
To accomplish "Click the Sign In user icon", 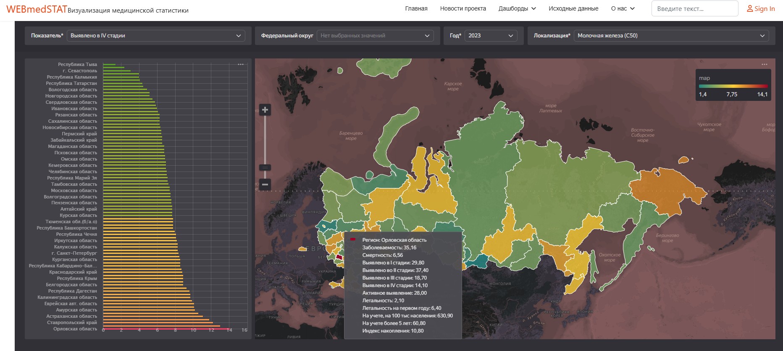I will (749, 9).
